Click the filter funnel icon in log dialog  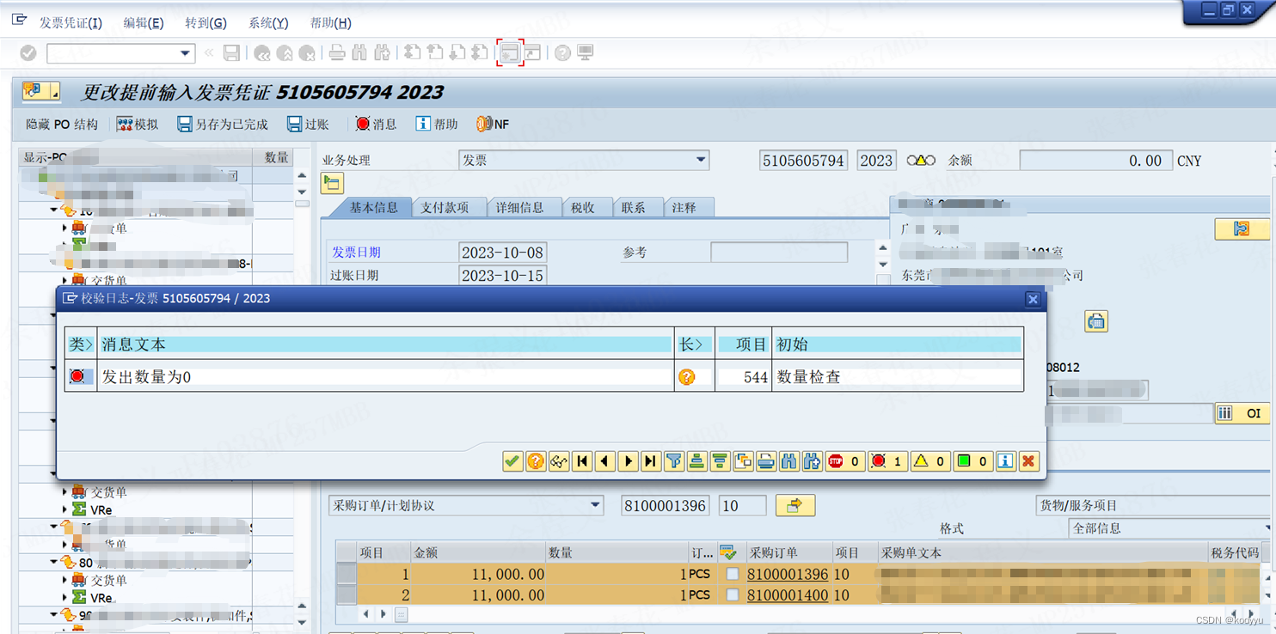point(674,461)
